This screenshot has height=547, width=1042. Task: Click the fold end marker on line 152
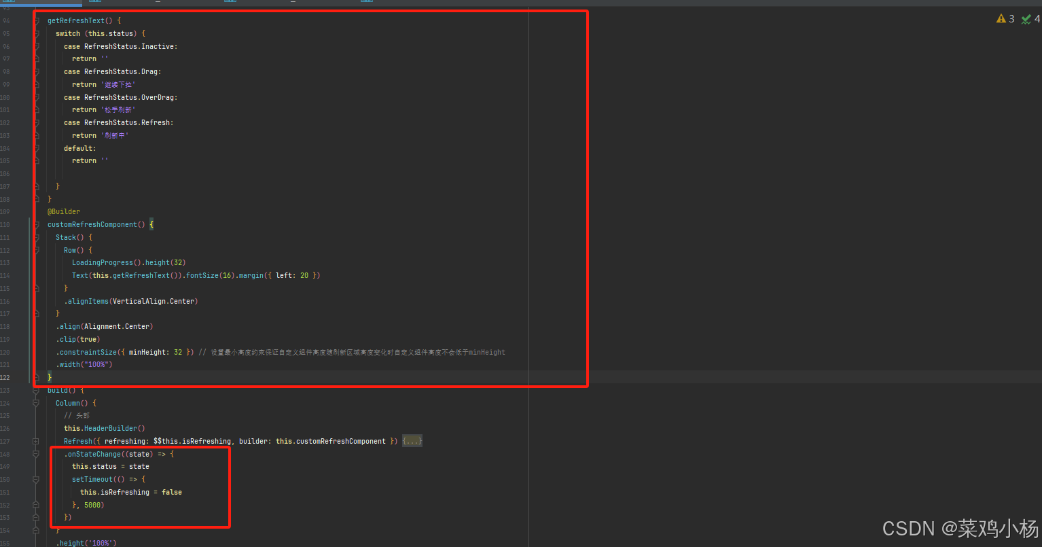36,505
